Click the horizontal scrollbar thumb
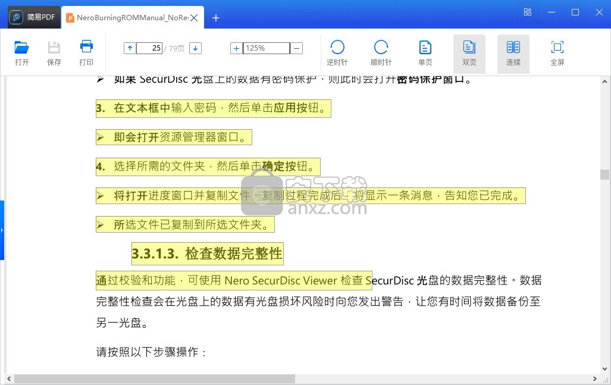The width and height of the screenshot is (611, 385). pos(155,379)
